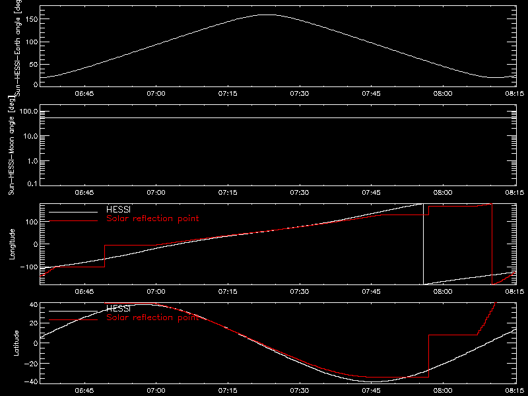The height and width of the screenshot is (396, 528).
Task: Click the Sun-HESSI-Moon angle axis title
Action: [11, 145]
